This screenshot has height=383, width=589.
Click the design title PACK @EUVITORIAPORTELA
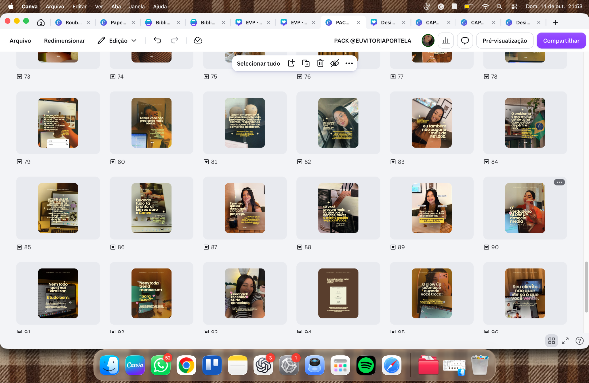(x=373, y=41)
